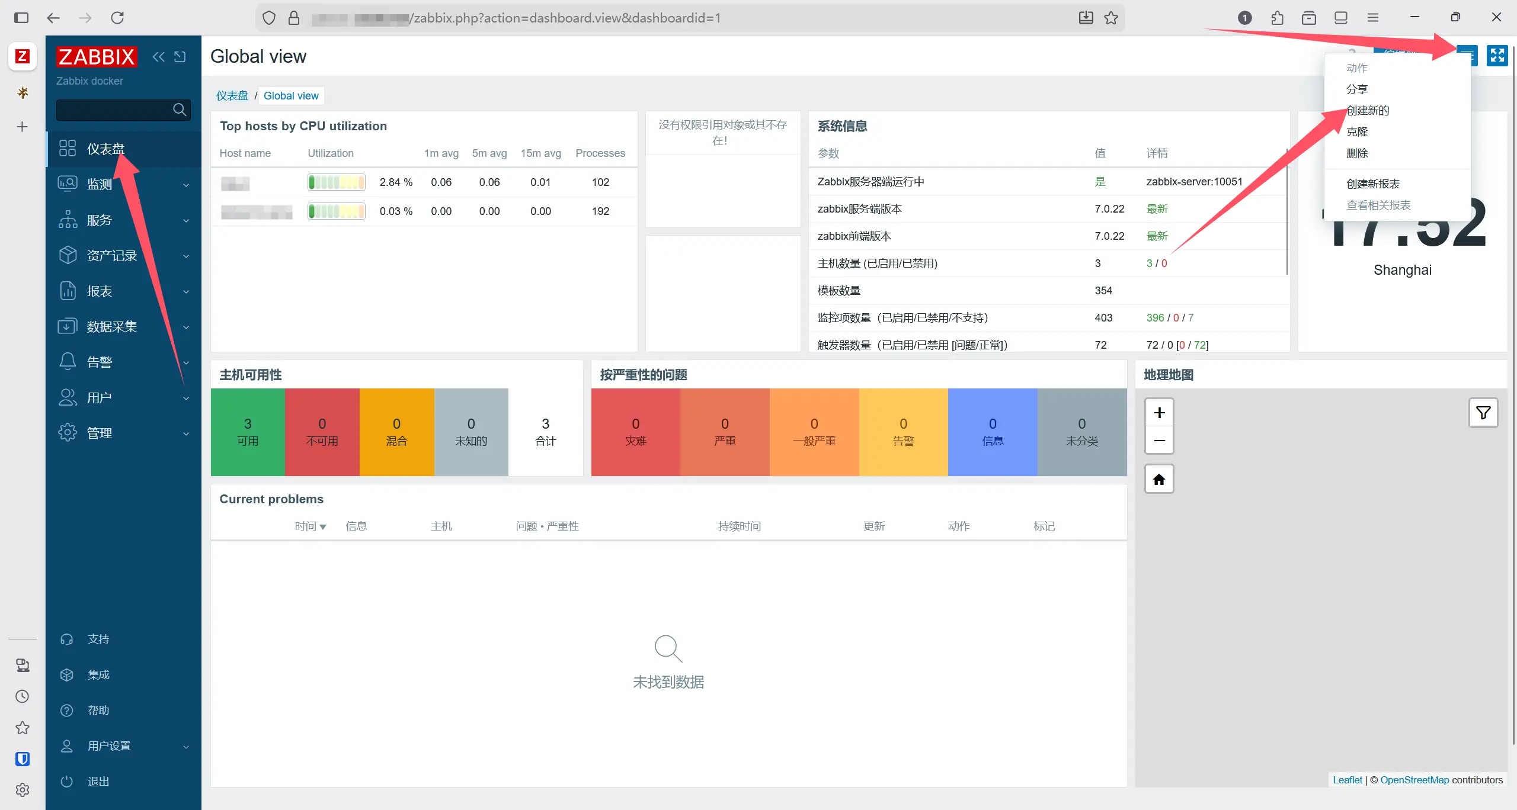Image resolution: width=1517 pixels, height=810 pixels.
Task: Zoom in on the geographic map
Action: [x=1159, y=413]
